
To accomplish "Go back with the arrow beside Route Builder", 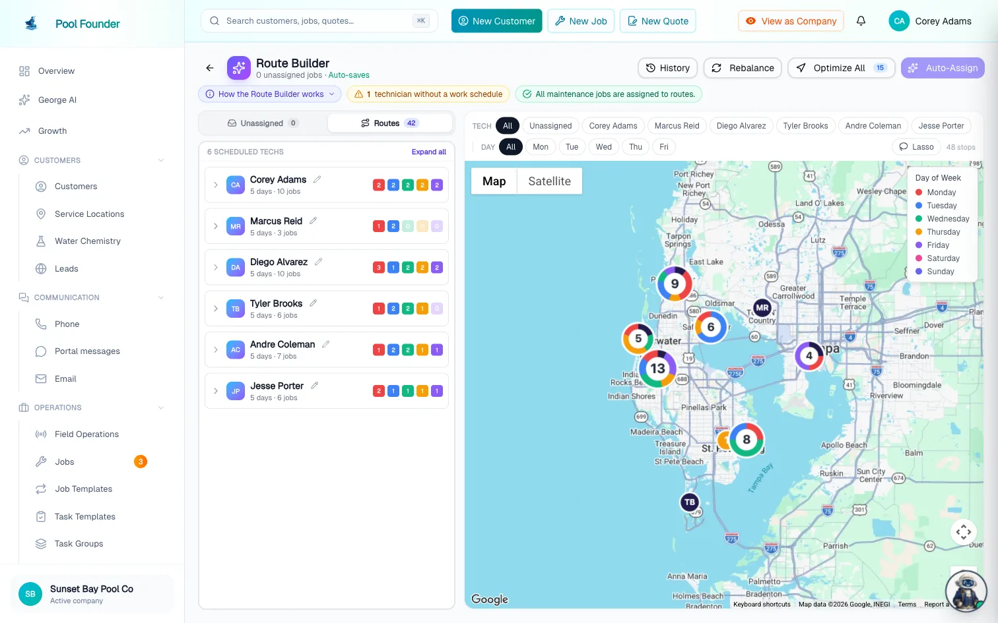I will [210, 68].
